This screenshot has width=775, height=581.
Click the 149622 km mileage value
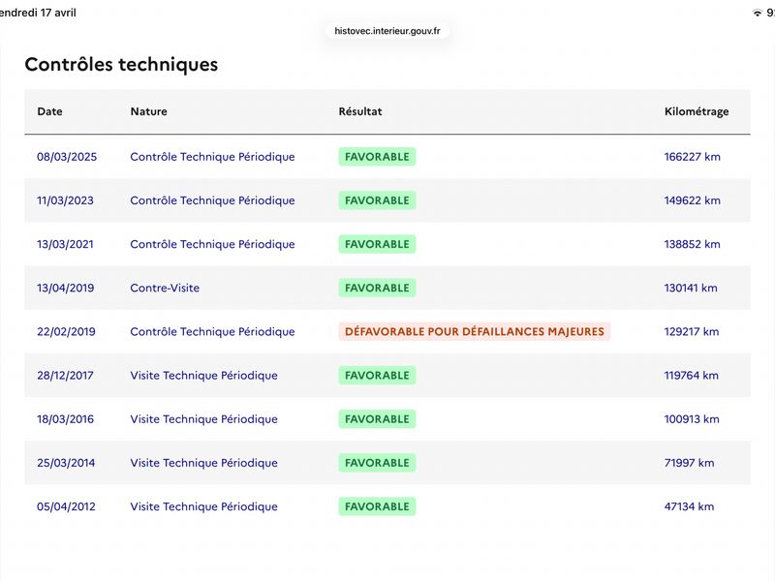click(692, 200)
